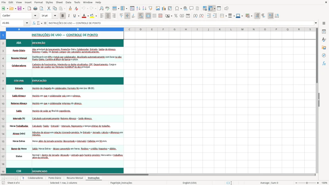
Task: Toggle Center Vertically alignment
Action: pyautogui.click(x=127, y=16)
